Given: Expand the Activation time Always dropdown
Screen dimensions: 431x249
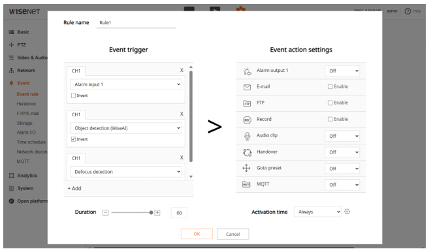Looking at the screenshot, I should [x=317, y=212].
